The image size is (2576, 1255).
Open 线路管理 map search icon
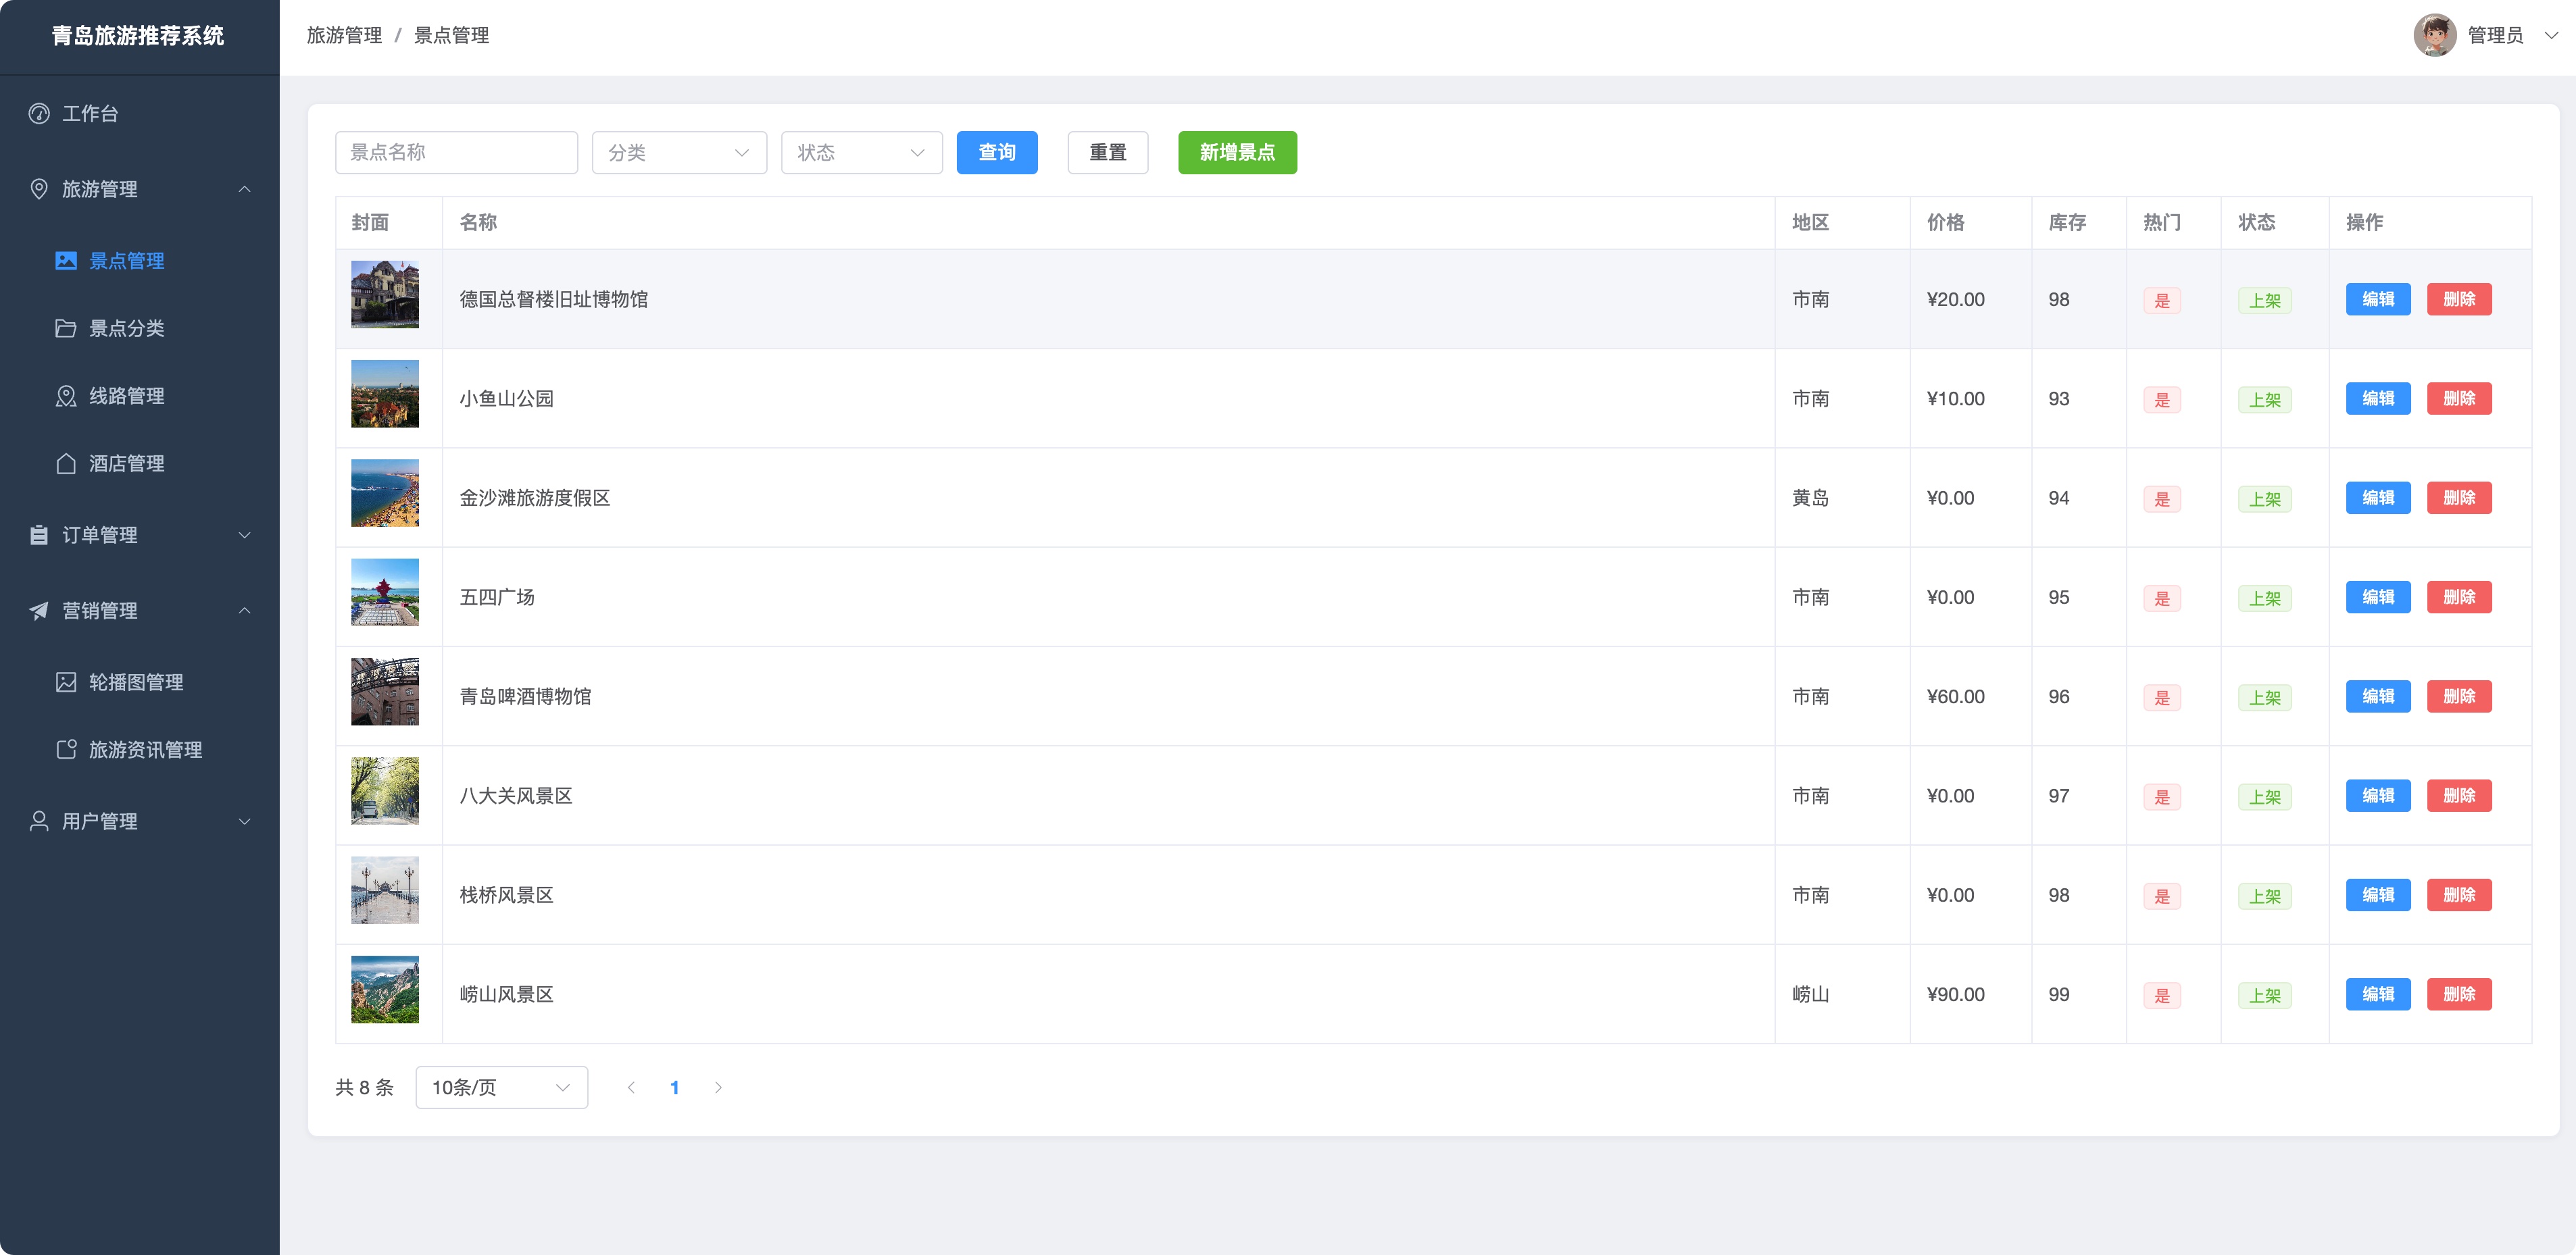[x=66, y=396]
